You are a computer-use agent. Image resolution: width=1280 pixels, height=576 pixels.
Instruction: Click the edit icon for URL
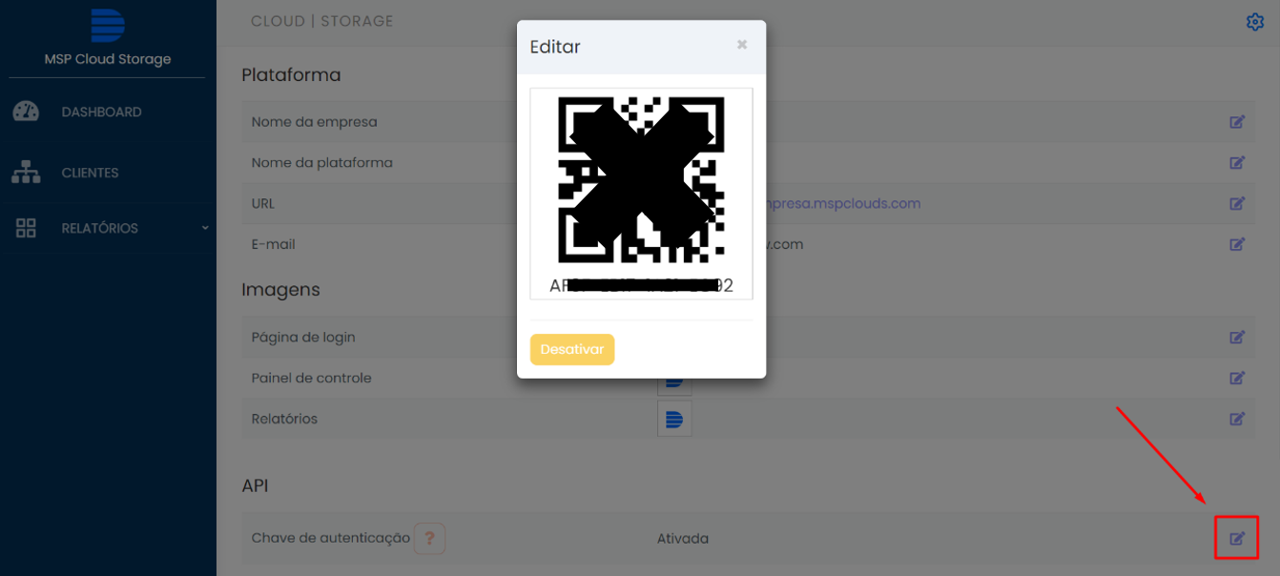tap(1237, 203)
